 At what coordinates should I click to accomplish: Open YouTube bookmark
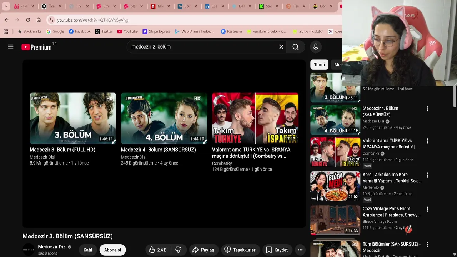(x=127, y=31)
